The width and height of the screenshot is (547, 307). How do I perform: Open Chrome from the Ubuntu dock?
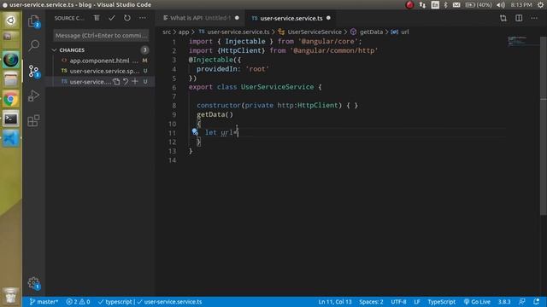[10, 100]
